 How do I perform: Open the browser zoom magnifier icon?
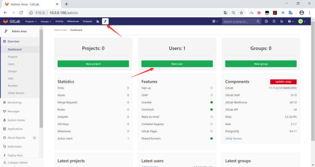point(233,13)
